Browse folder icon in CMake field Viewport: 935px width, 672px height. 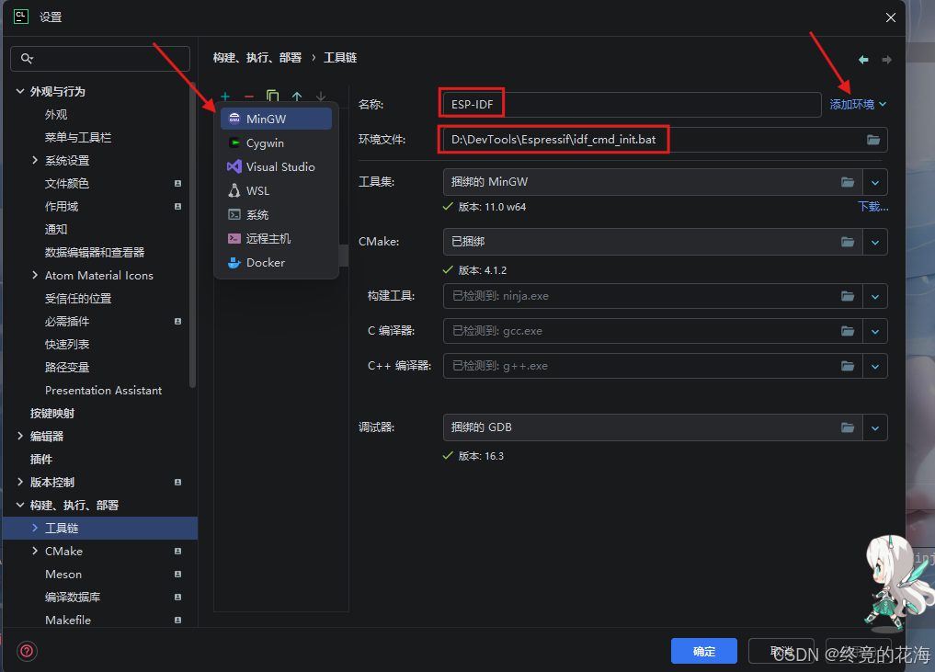pyautogui.click(x=848, y=242)
